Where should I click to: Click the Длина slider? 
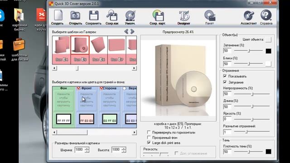(252, 106)
